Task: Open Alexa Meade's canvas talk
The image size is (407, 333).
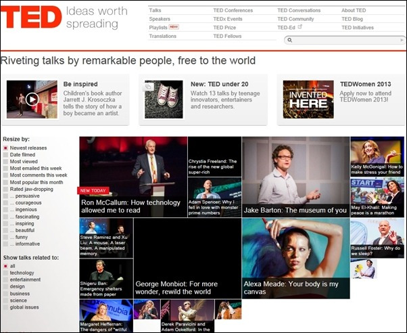Action: (x=295, y=259)
